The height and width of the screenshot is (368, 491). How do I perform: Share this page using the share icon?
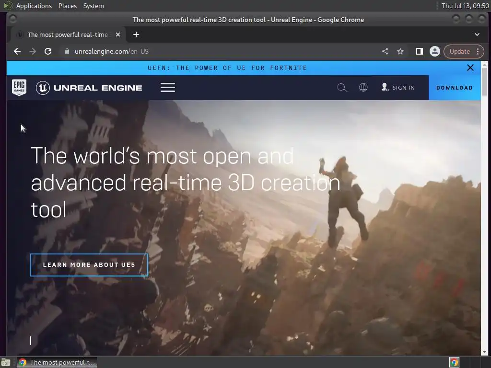[x=385, y=51]
